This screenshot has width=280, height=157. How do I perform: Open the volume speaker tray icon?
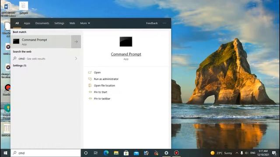pyautogui.click(x=247, y=153)
